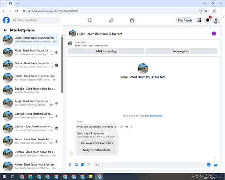This screenshot has width=225, height=180.
Task: Click the large Dulce chat avatar image
Action: point(143,68)
